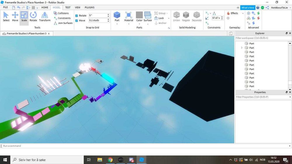Click the gray Color swatch
The image size is (292, 164).
(x=139, y=15)
